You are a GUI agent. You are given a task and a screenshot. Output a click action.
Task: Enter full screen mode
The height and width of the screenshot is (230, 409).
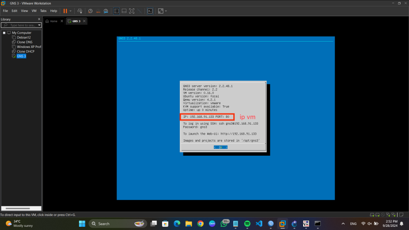point(132,11)
